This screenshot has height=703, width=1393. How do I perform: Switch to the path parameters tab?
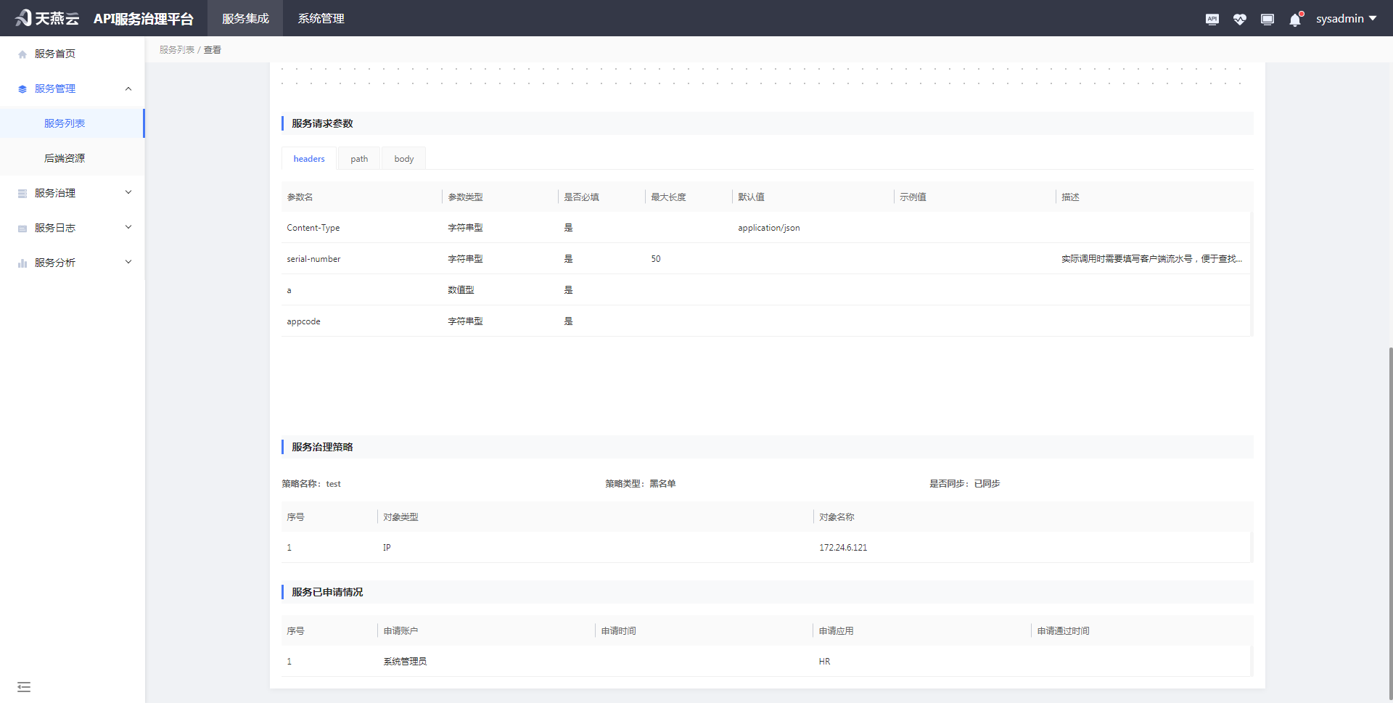tap(358, 158)
